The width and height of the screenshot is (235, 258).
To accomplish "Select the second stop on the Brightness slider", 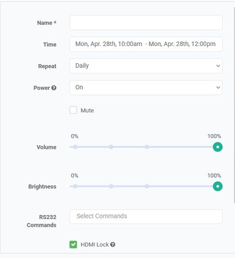I will (x=111, y=186).
